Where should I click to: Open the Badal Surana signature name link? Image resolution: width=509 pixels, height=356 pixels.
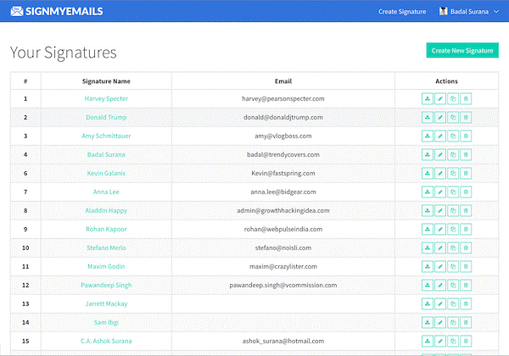[106, 154]
